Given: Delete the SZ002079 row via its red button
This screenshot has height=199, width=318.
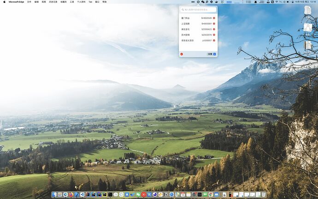Looking at the screenshot, I should 214,35.
